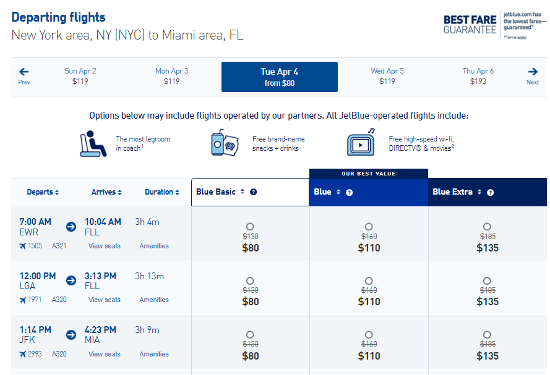550x375 pixels.
Task: Open Blue Basic help question-mark icon
Action: click(253, 192)
